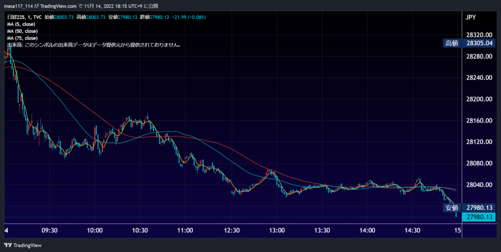Click the 高値 28003.73 value in header
This screenshot has height=252, width=501.
[x=91, y=17]
